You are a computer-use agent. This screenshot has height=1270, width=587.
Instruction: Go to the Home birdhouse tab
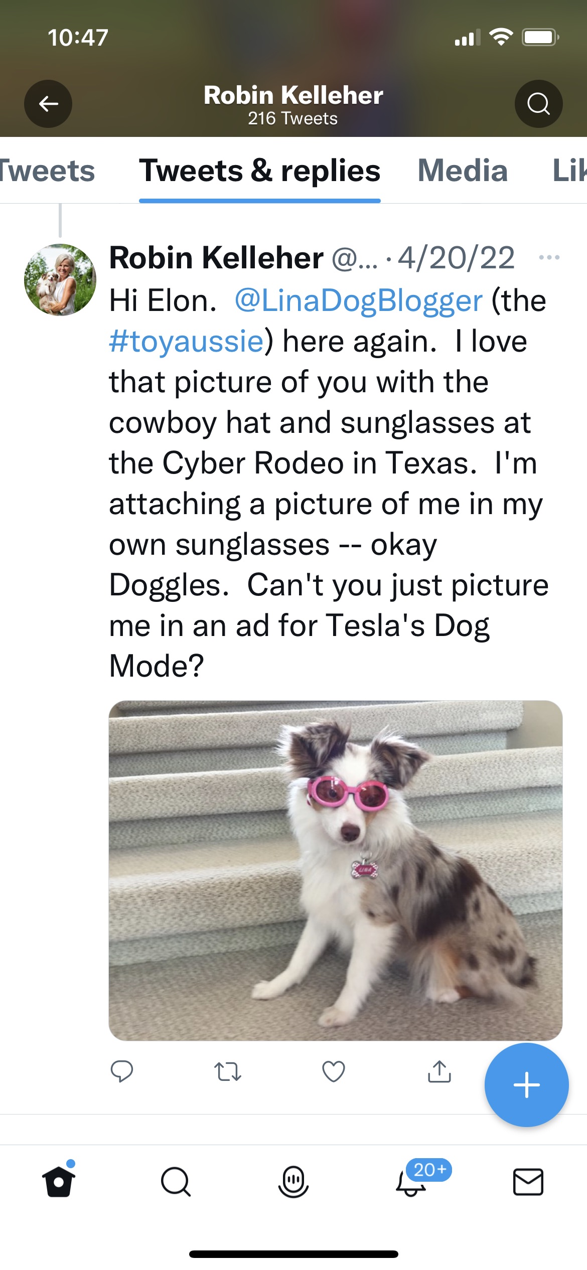pyautogui.click(x=59, y=1181)
